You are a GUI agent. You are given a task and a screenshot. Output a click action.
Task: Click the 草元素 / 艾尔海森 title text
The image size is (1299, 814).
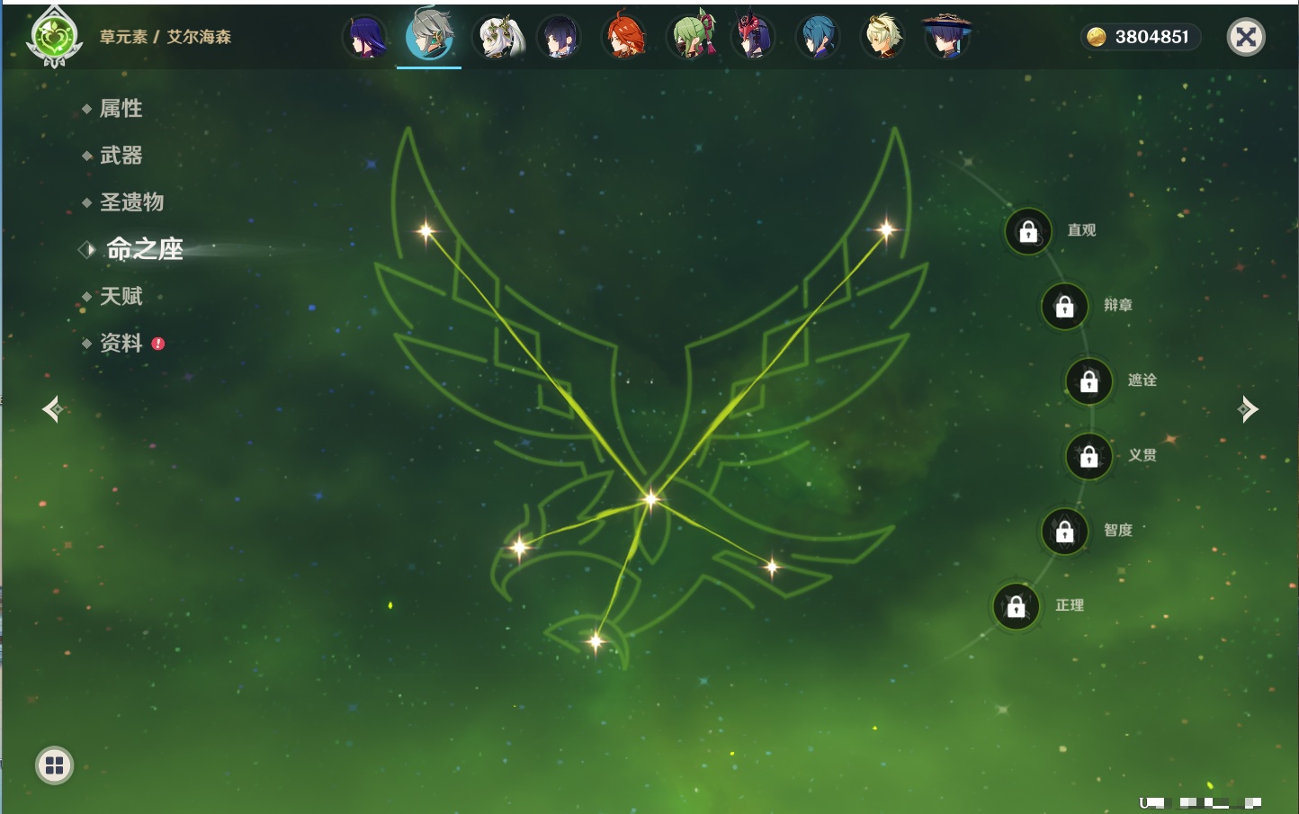tap(166, 37)
